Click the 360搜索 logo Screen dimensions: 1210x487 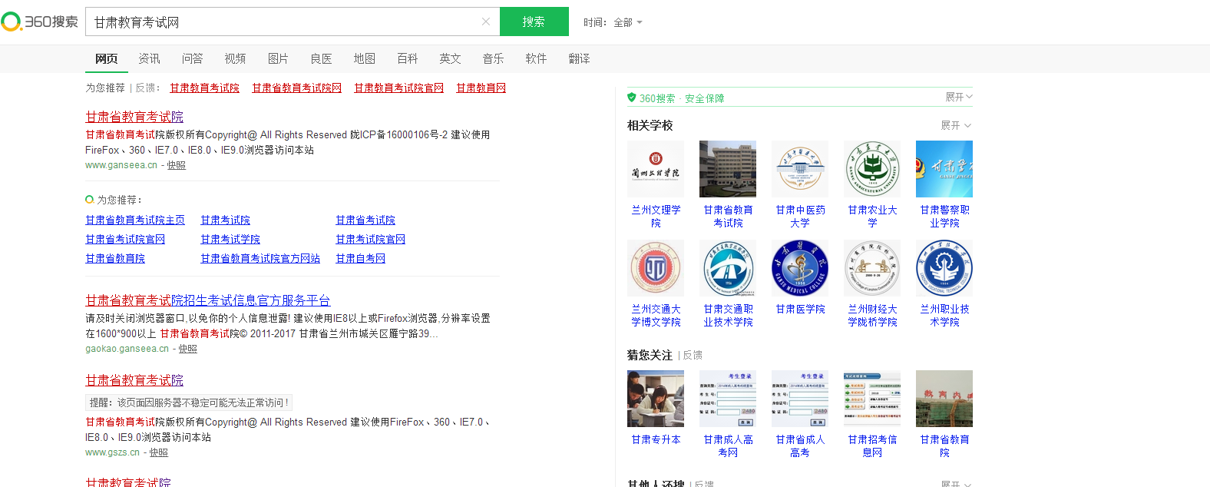(x=40, y=22)
